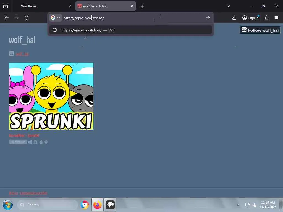Close the wolf_hal - itch.io tab

tap(132, 6)
